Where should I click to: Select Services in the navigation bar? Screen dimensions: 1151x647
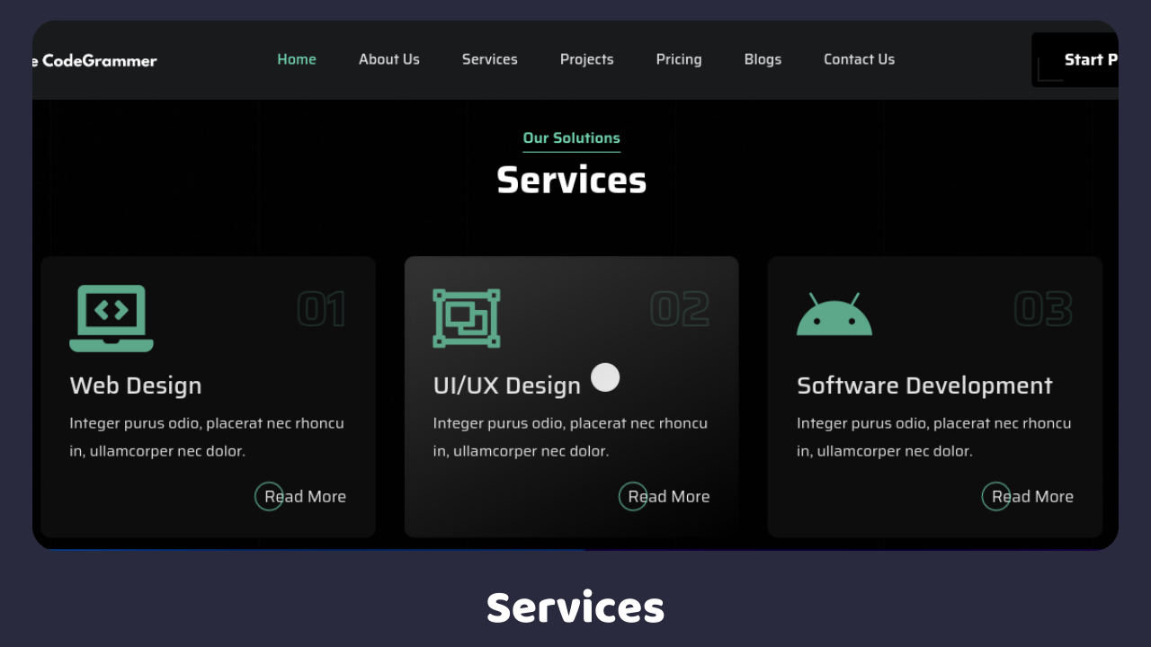point(489,59)
